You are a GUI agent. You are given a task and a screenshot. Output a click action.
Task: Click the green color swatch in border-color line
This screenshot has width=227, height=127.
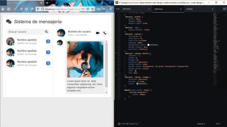[x=156, y=66]
